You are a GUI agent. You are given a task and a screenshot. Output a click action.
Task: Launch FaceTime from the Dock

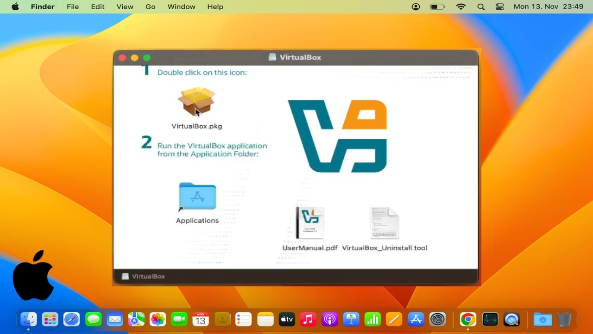pyautogui.click(x=179, y=320)
